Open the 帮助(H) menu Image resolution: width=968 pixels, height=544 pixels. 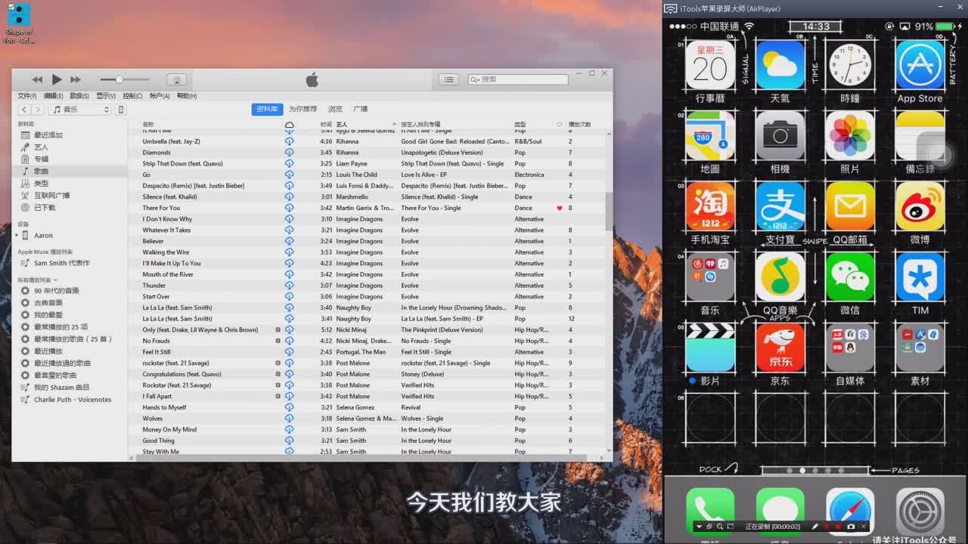coord(187,96)
